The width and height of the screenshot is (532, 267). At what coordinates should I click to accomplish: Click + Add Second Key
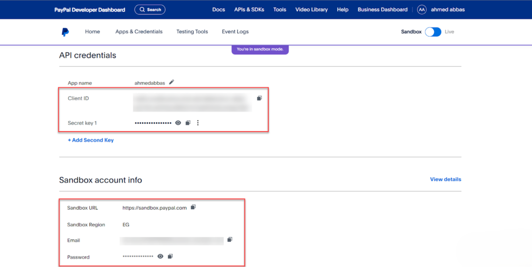(x=90, y=140)
